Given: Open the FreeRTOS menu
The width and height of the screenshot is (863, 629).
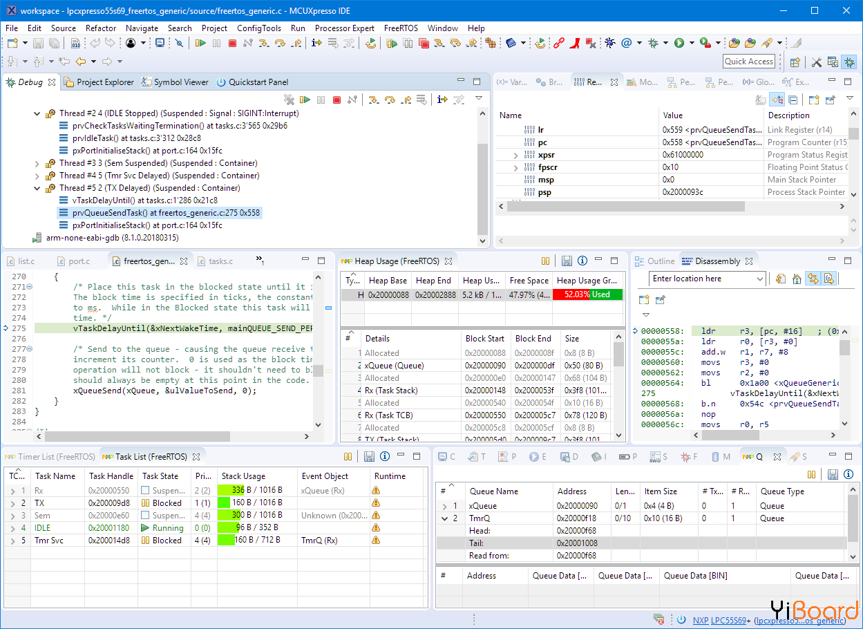Looking at the screenshot, I should 401,28.
